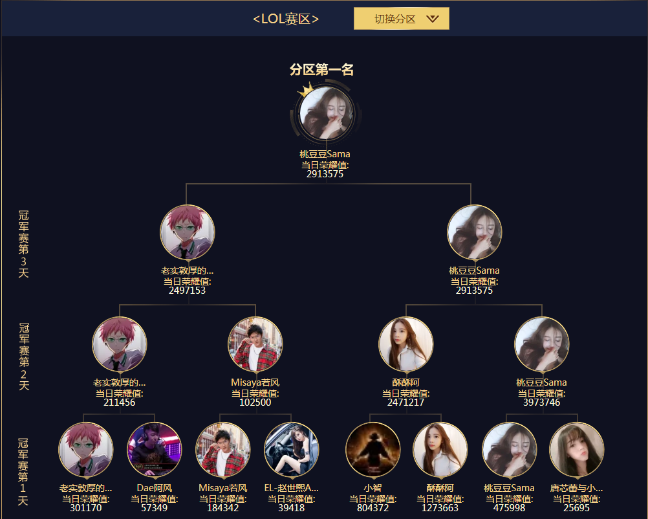648x519 pixels.
Task: Click the day 1 桃豆豆Sama name link
Action: [509, 488]
